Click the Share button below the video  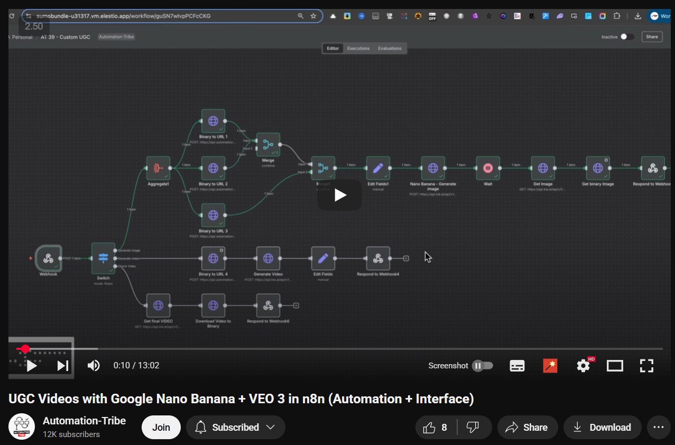[526, 428]
